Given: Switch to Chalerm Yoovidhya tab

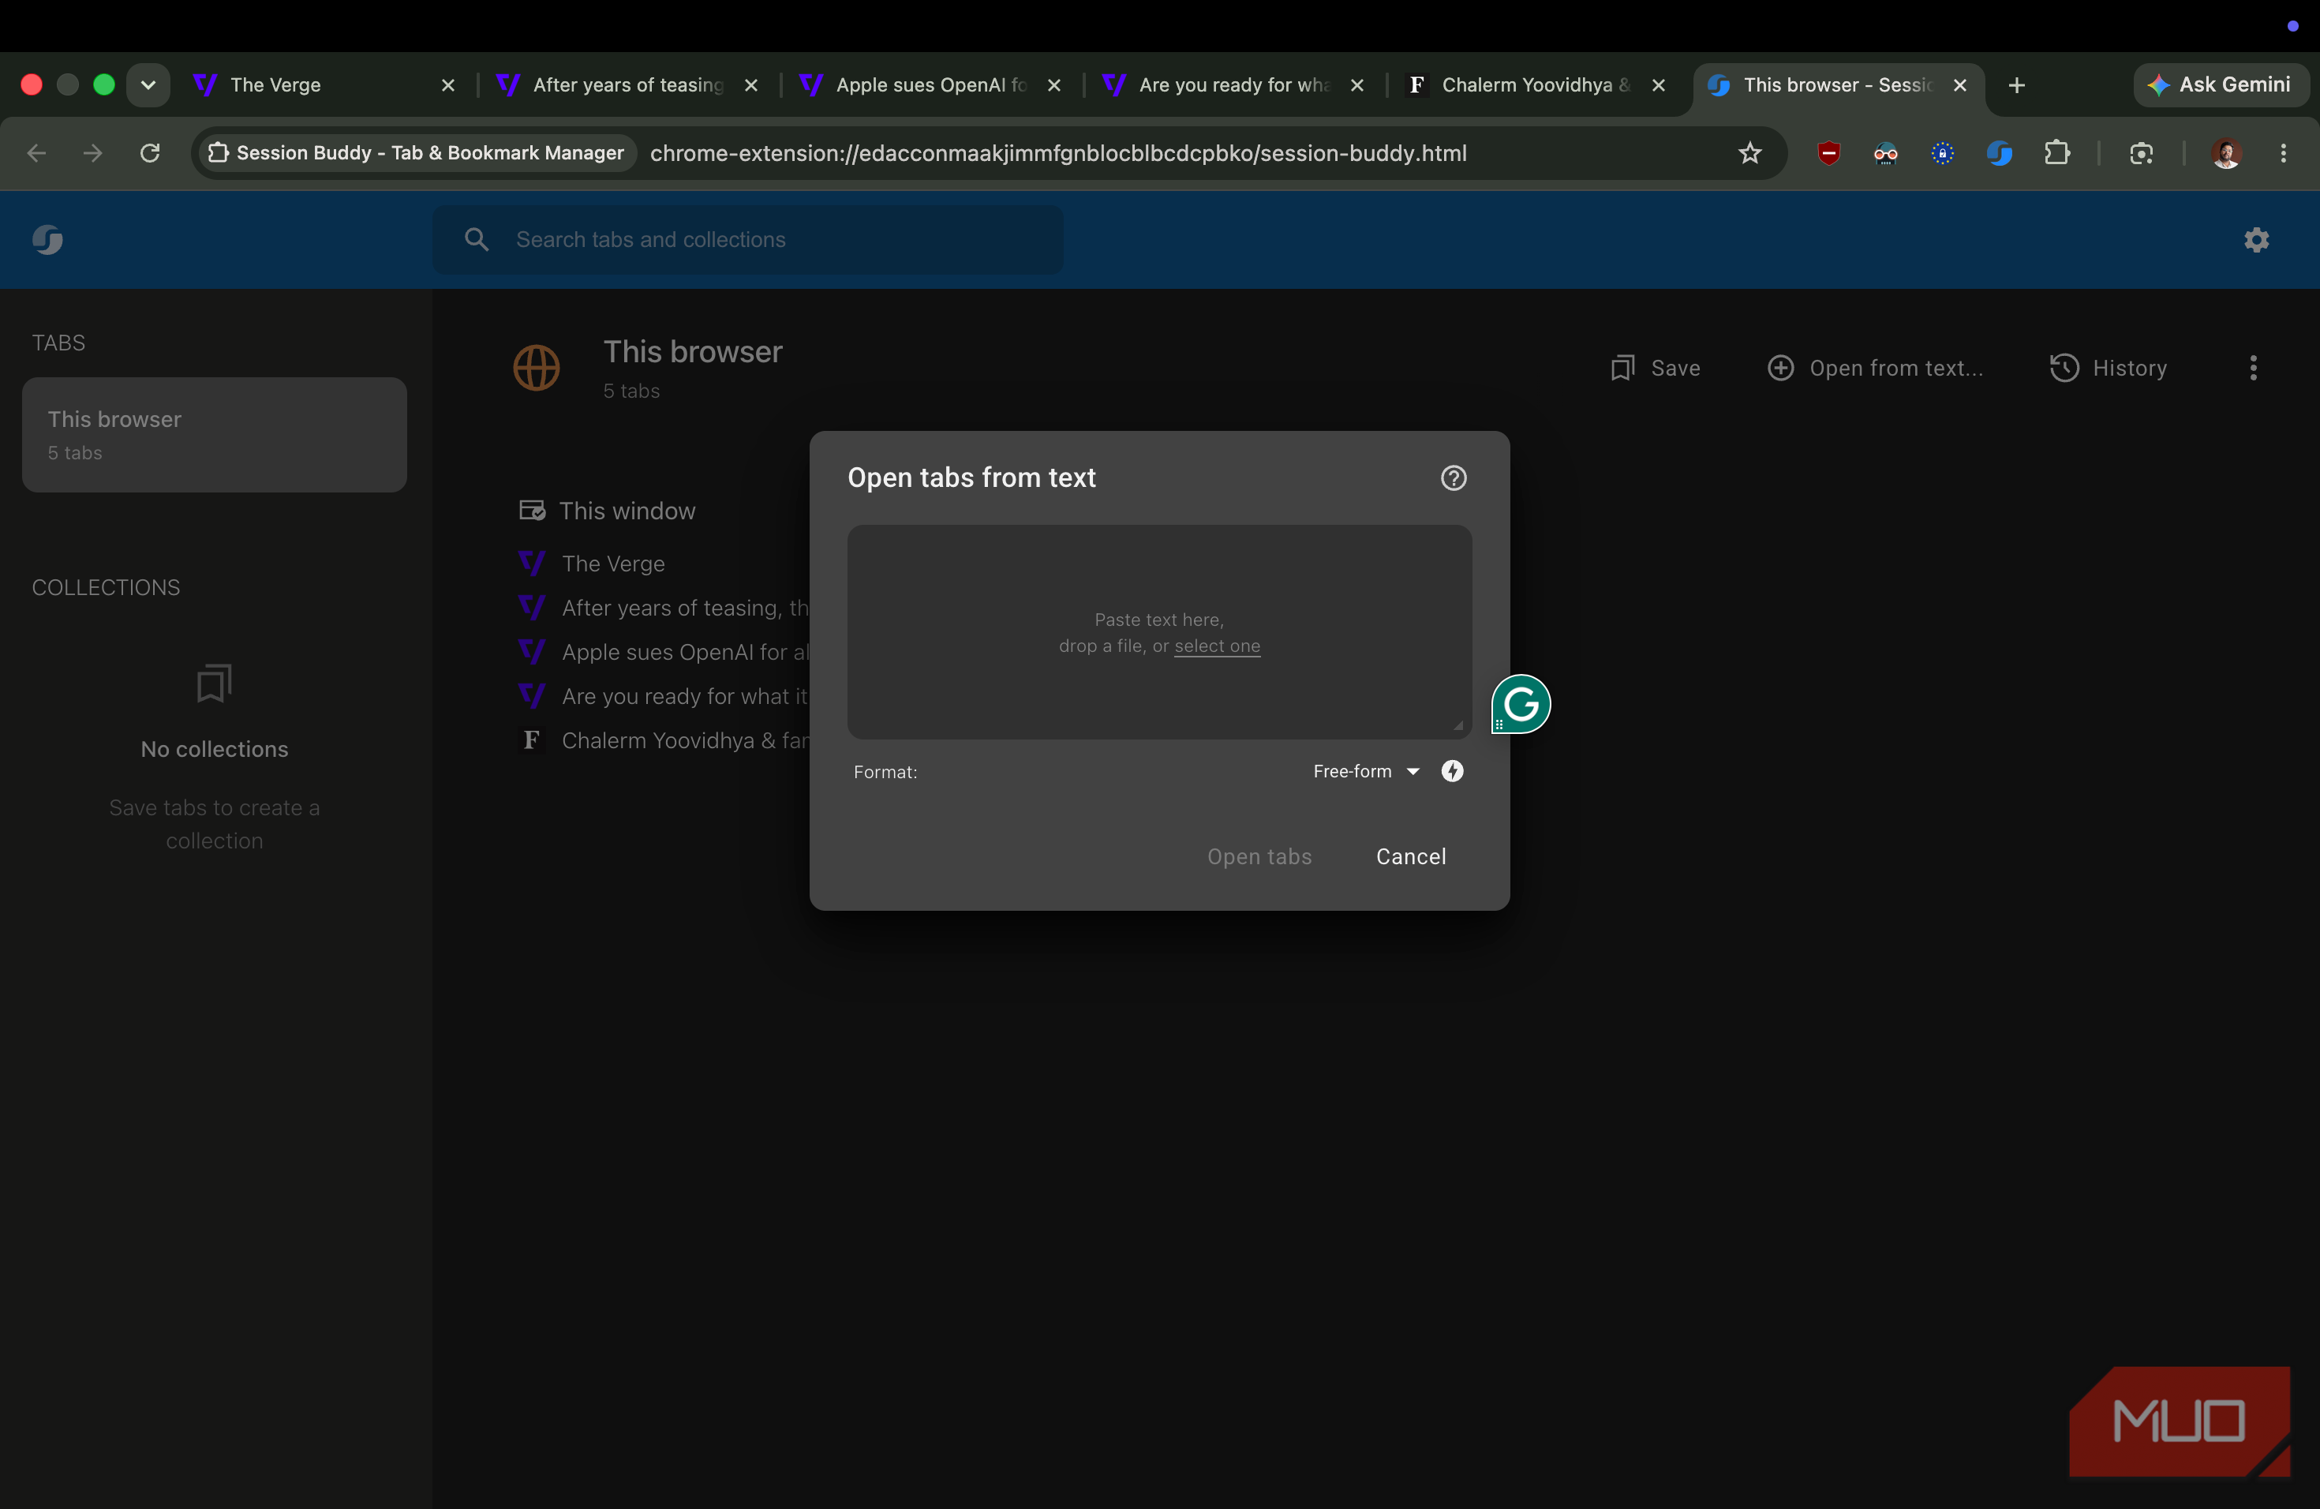Looking at the screenshot, I should [1536, 84].
